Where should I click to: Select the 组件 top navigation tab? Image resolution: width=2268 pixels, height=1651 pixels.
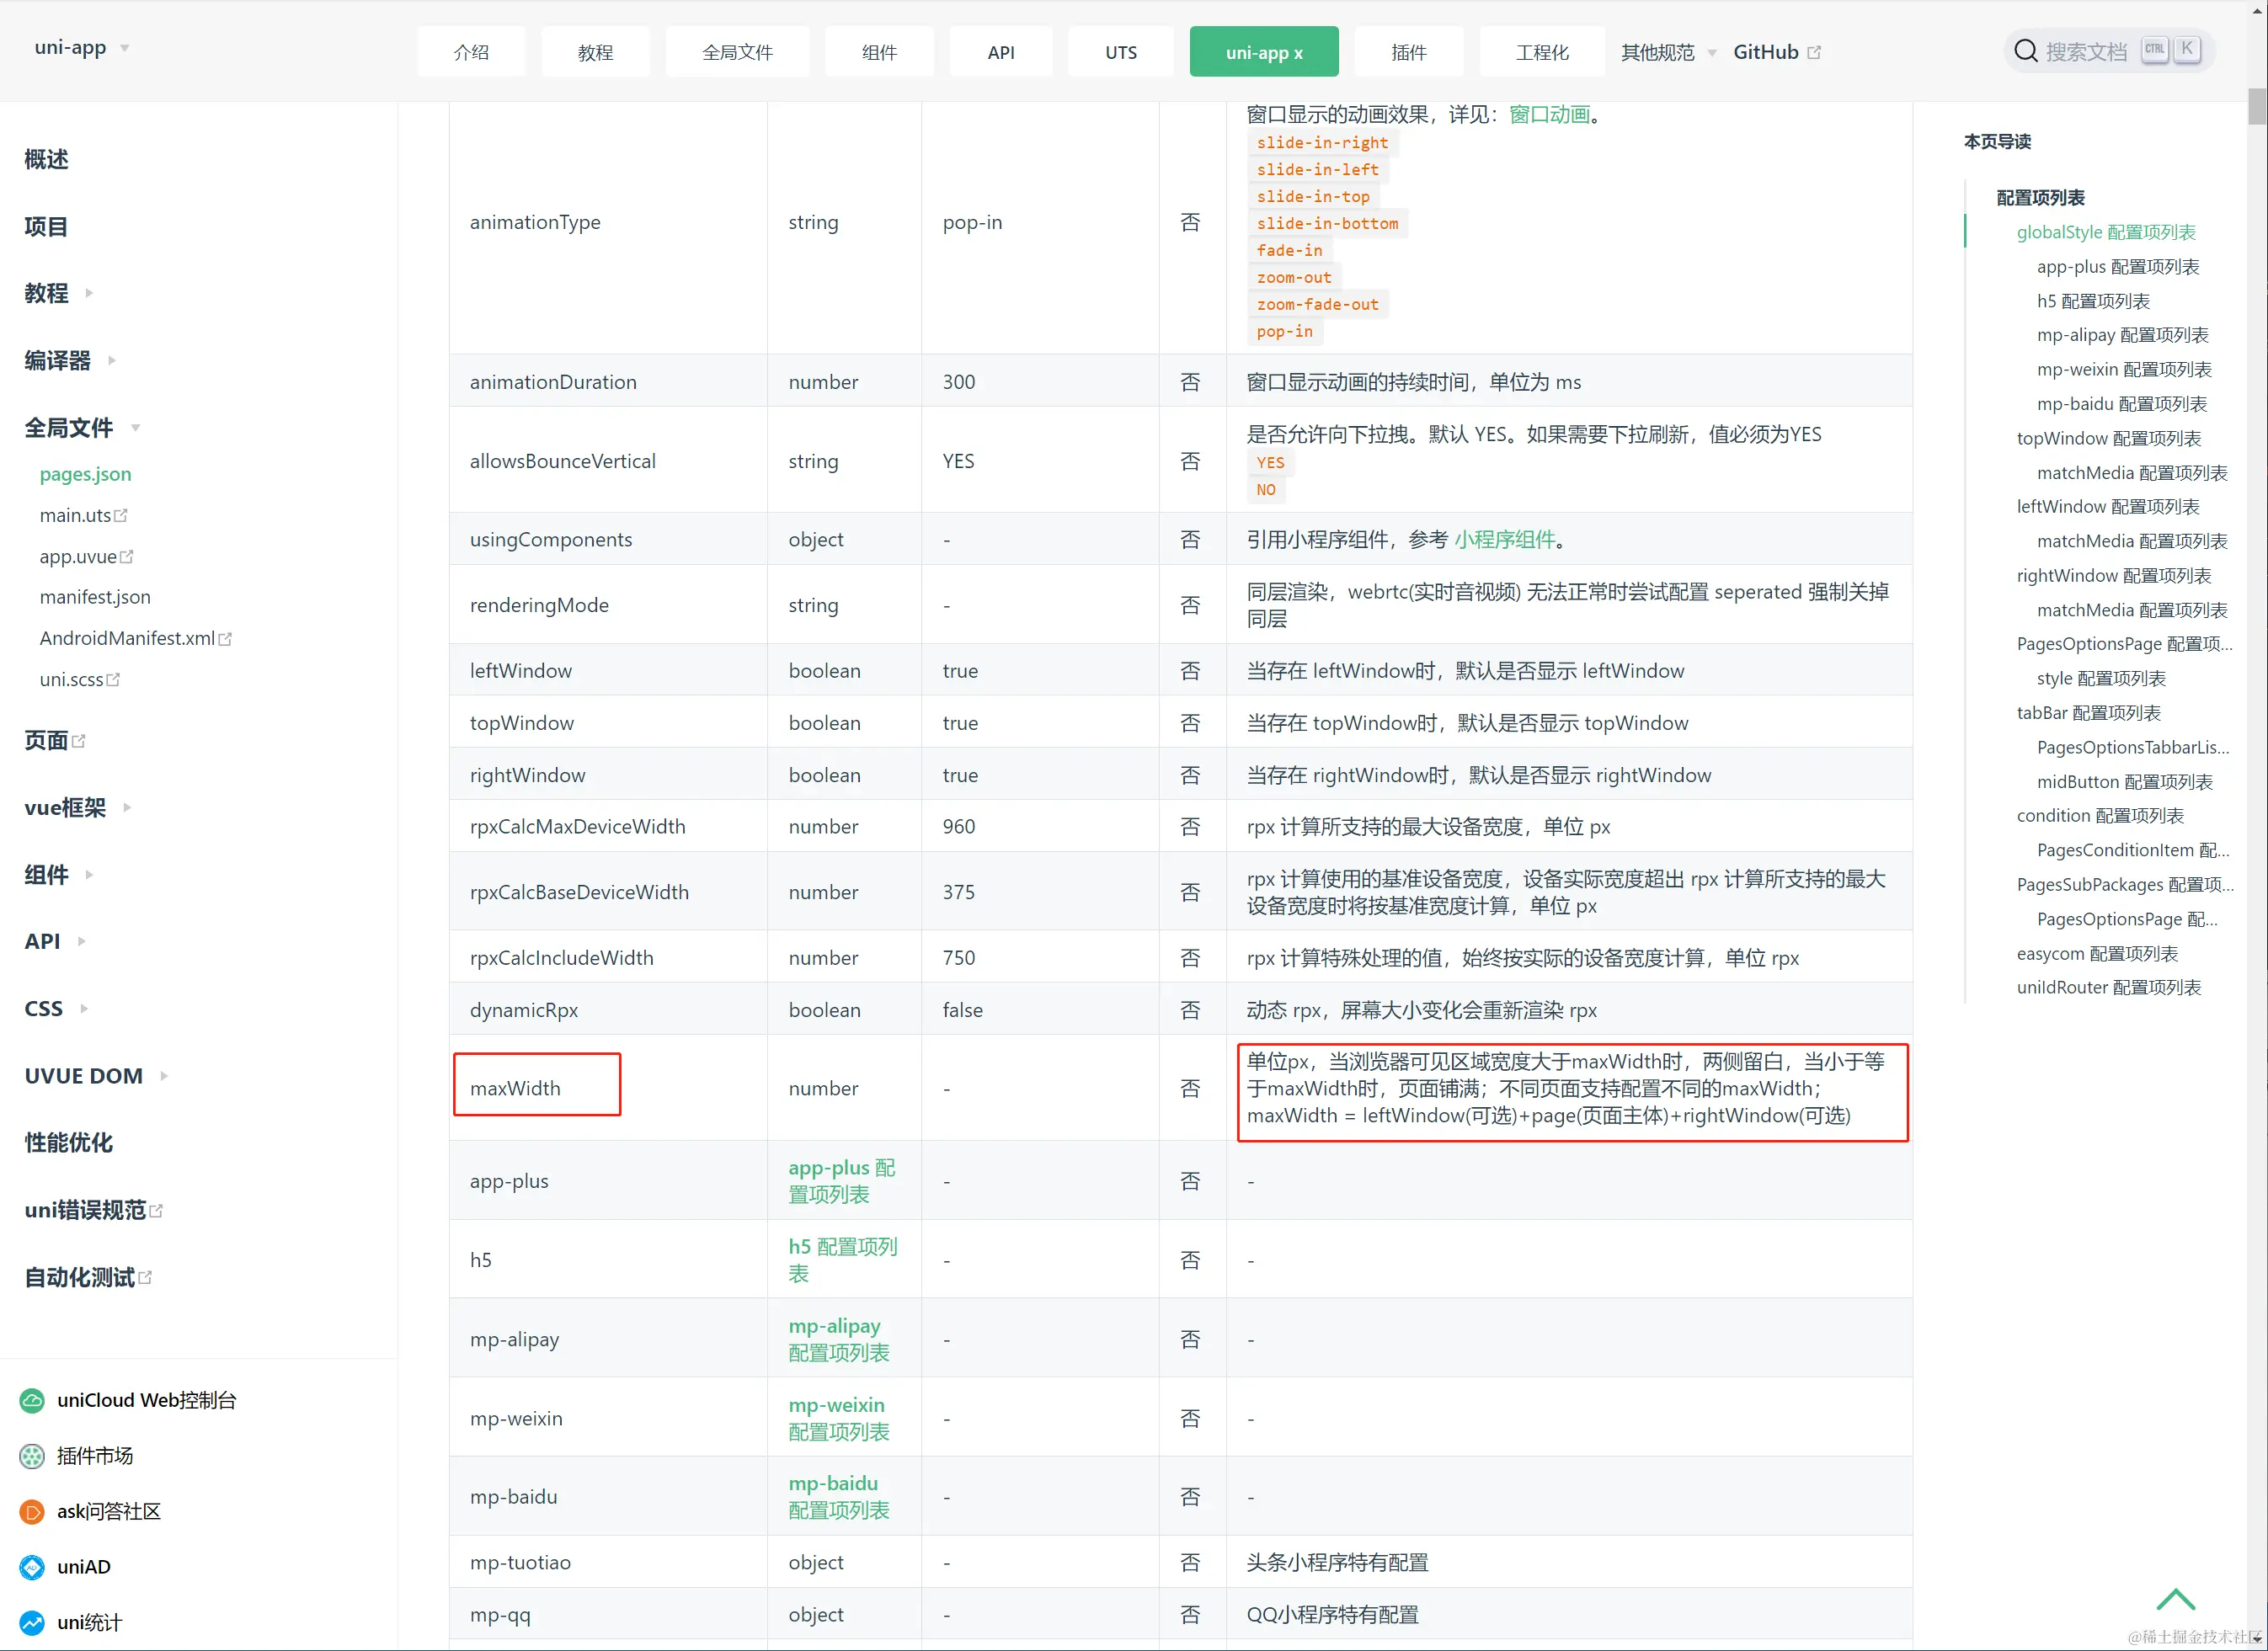tap(879, 52)
